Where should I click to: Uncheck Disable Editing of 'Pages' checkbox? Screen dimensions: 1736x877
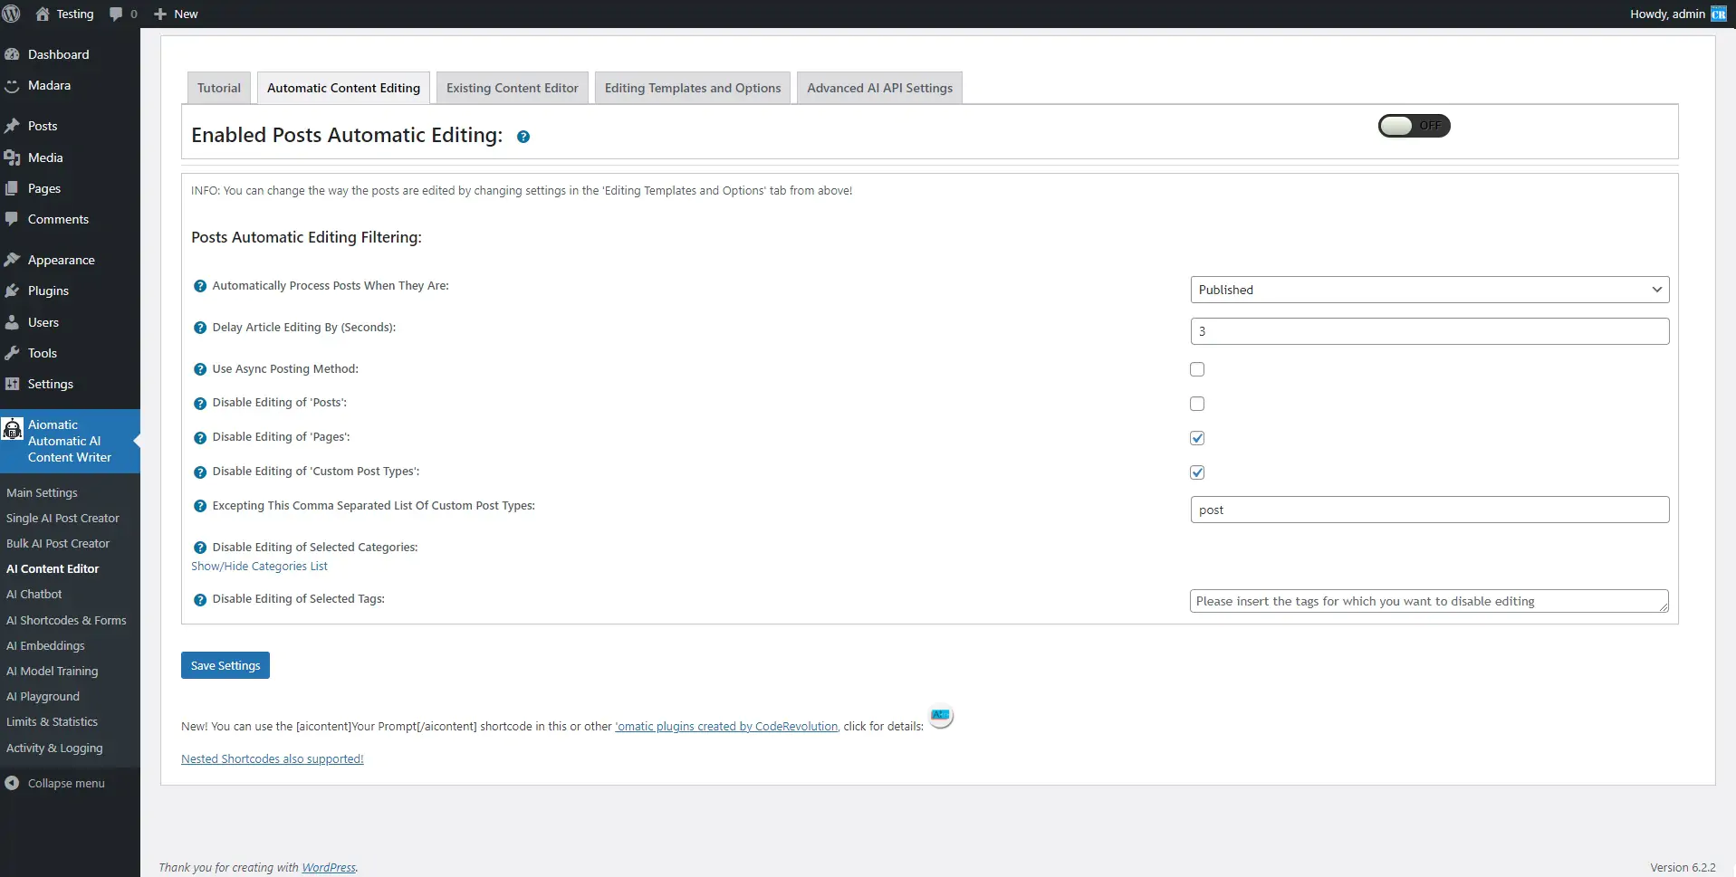pos(1197,438)
